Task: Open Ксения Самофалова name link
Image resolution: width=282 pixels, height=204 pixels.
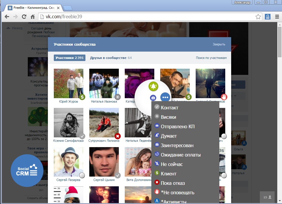Action: (x=68, y=141)
